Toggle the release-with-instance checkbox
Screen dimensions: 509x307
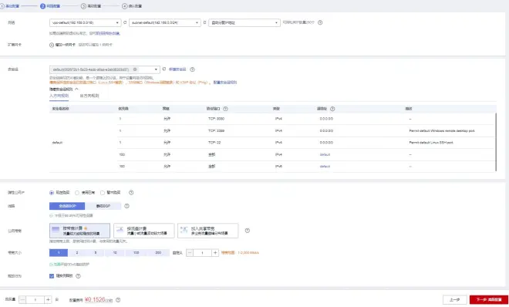[x=52, y=276]
